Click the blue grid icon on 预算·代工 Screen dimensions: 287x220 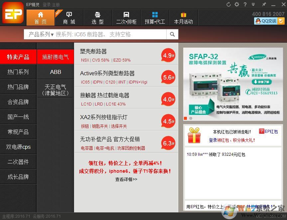click(155, 15)
